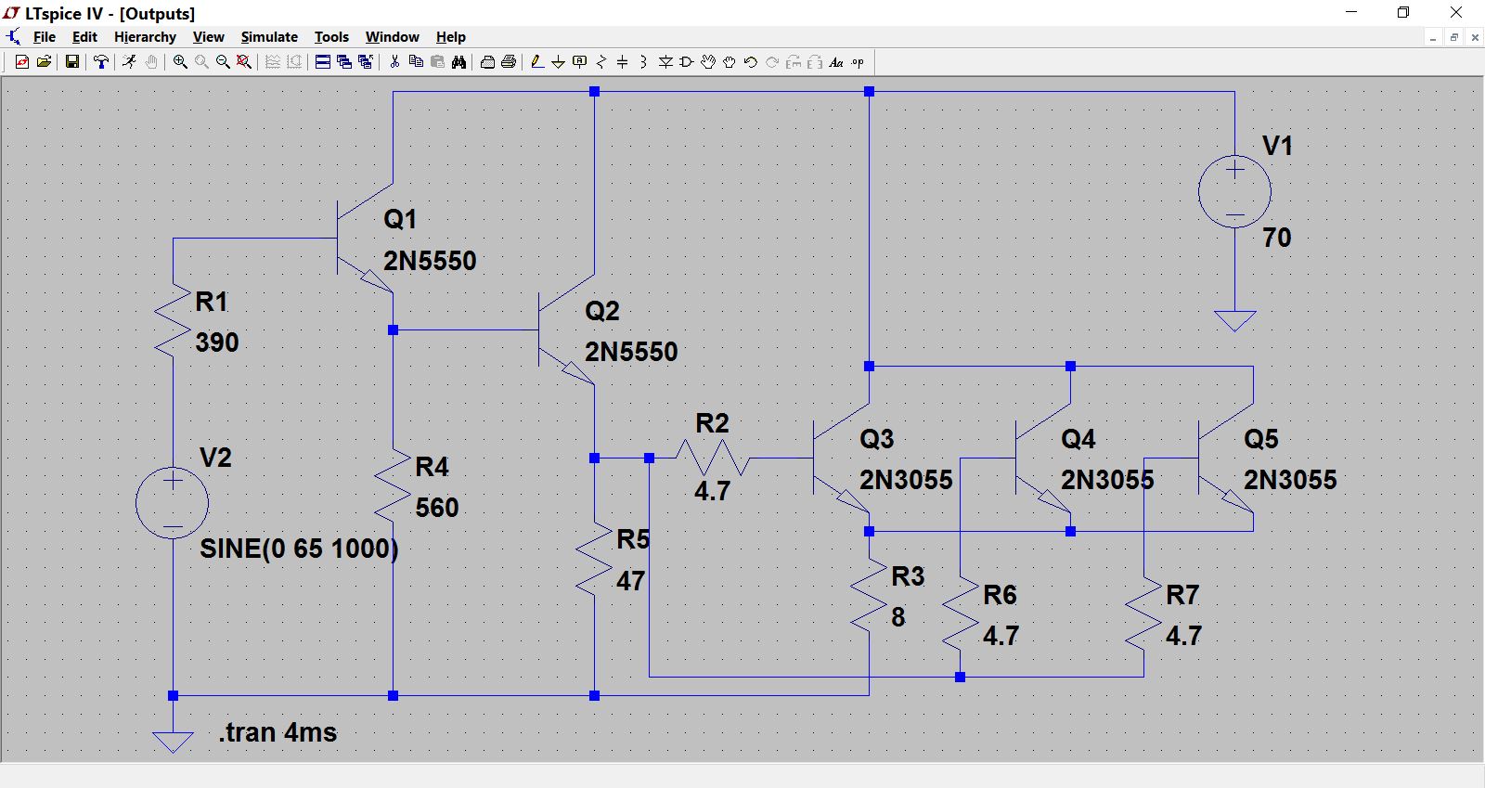
Task: Click the Close All Windows icon
Action: (x=366, y=62)
